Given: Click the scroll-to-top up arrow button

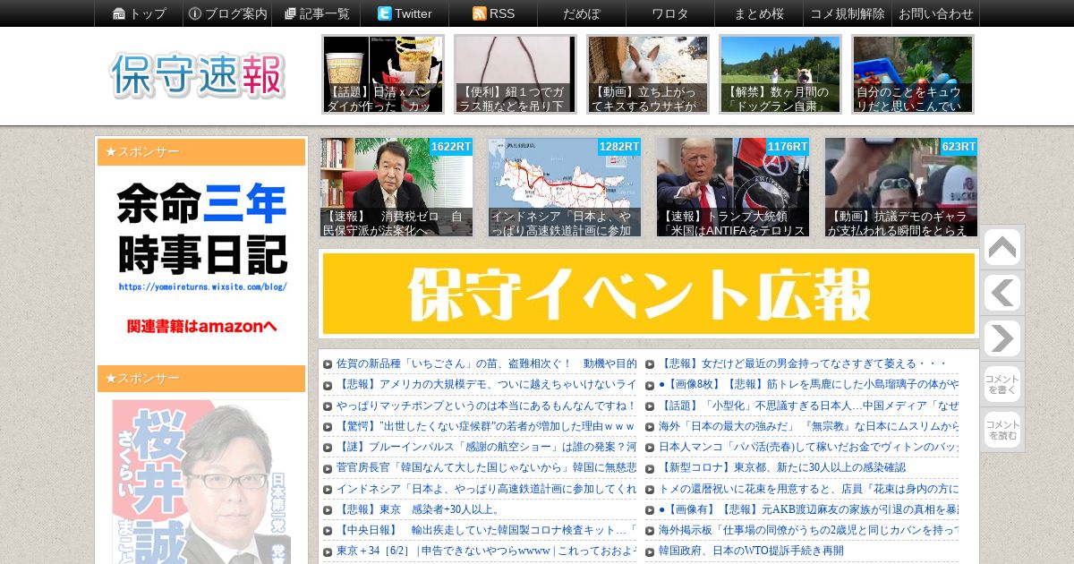Looking at the screenshot, I should click(1002, 248).
